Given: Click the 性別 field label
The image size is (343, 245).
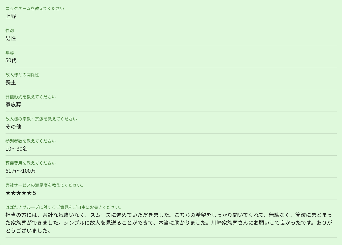Looking at the screenshot, I should click(10, 31).
